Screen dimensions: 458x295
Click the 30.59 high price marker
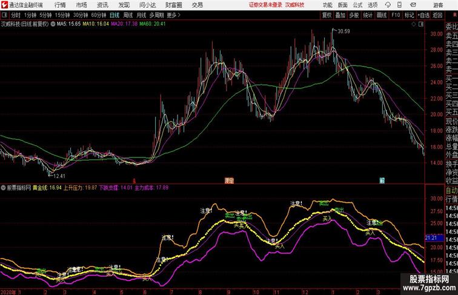343,31
